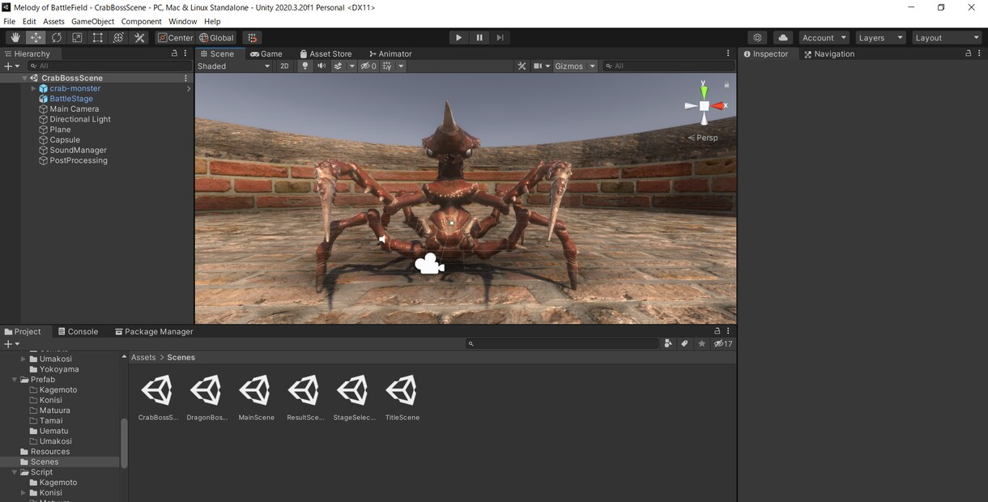
Task: Open the Account dropdown
Action: tap(824, 37)
